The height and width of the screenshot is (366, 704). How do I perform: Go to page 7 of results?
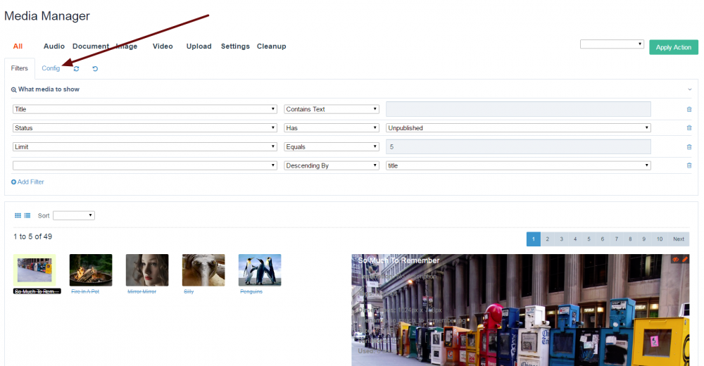coord(617,239)
